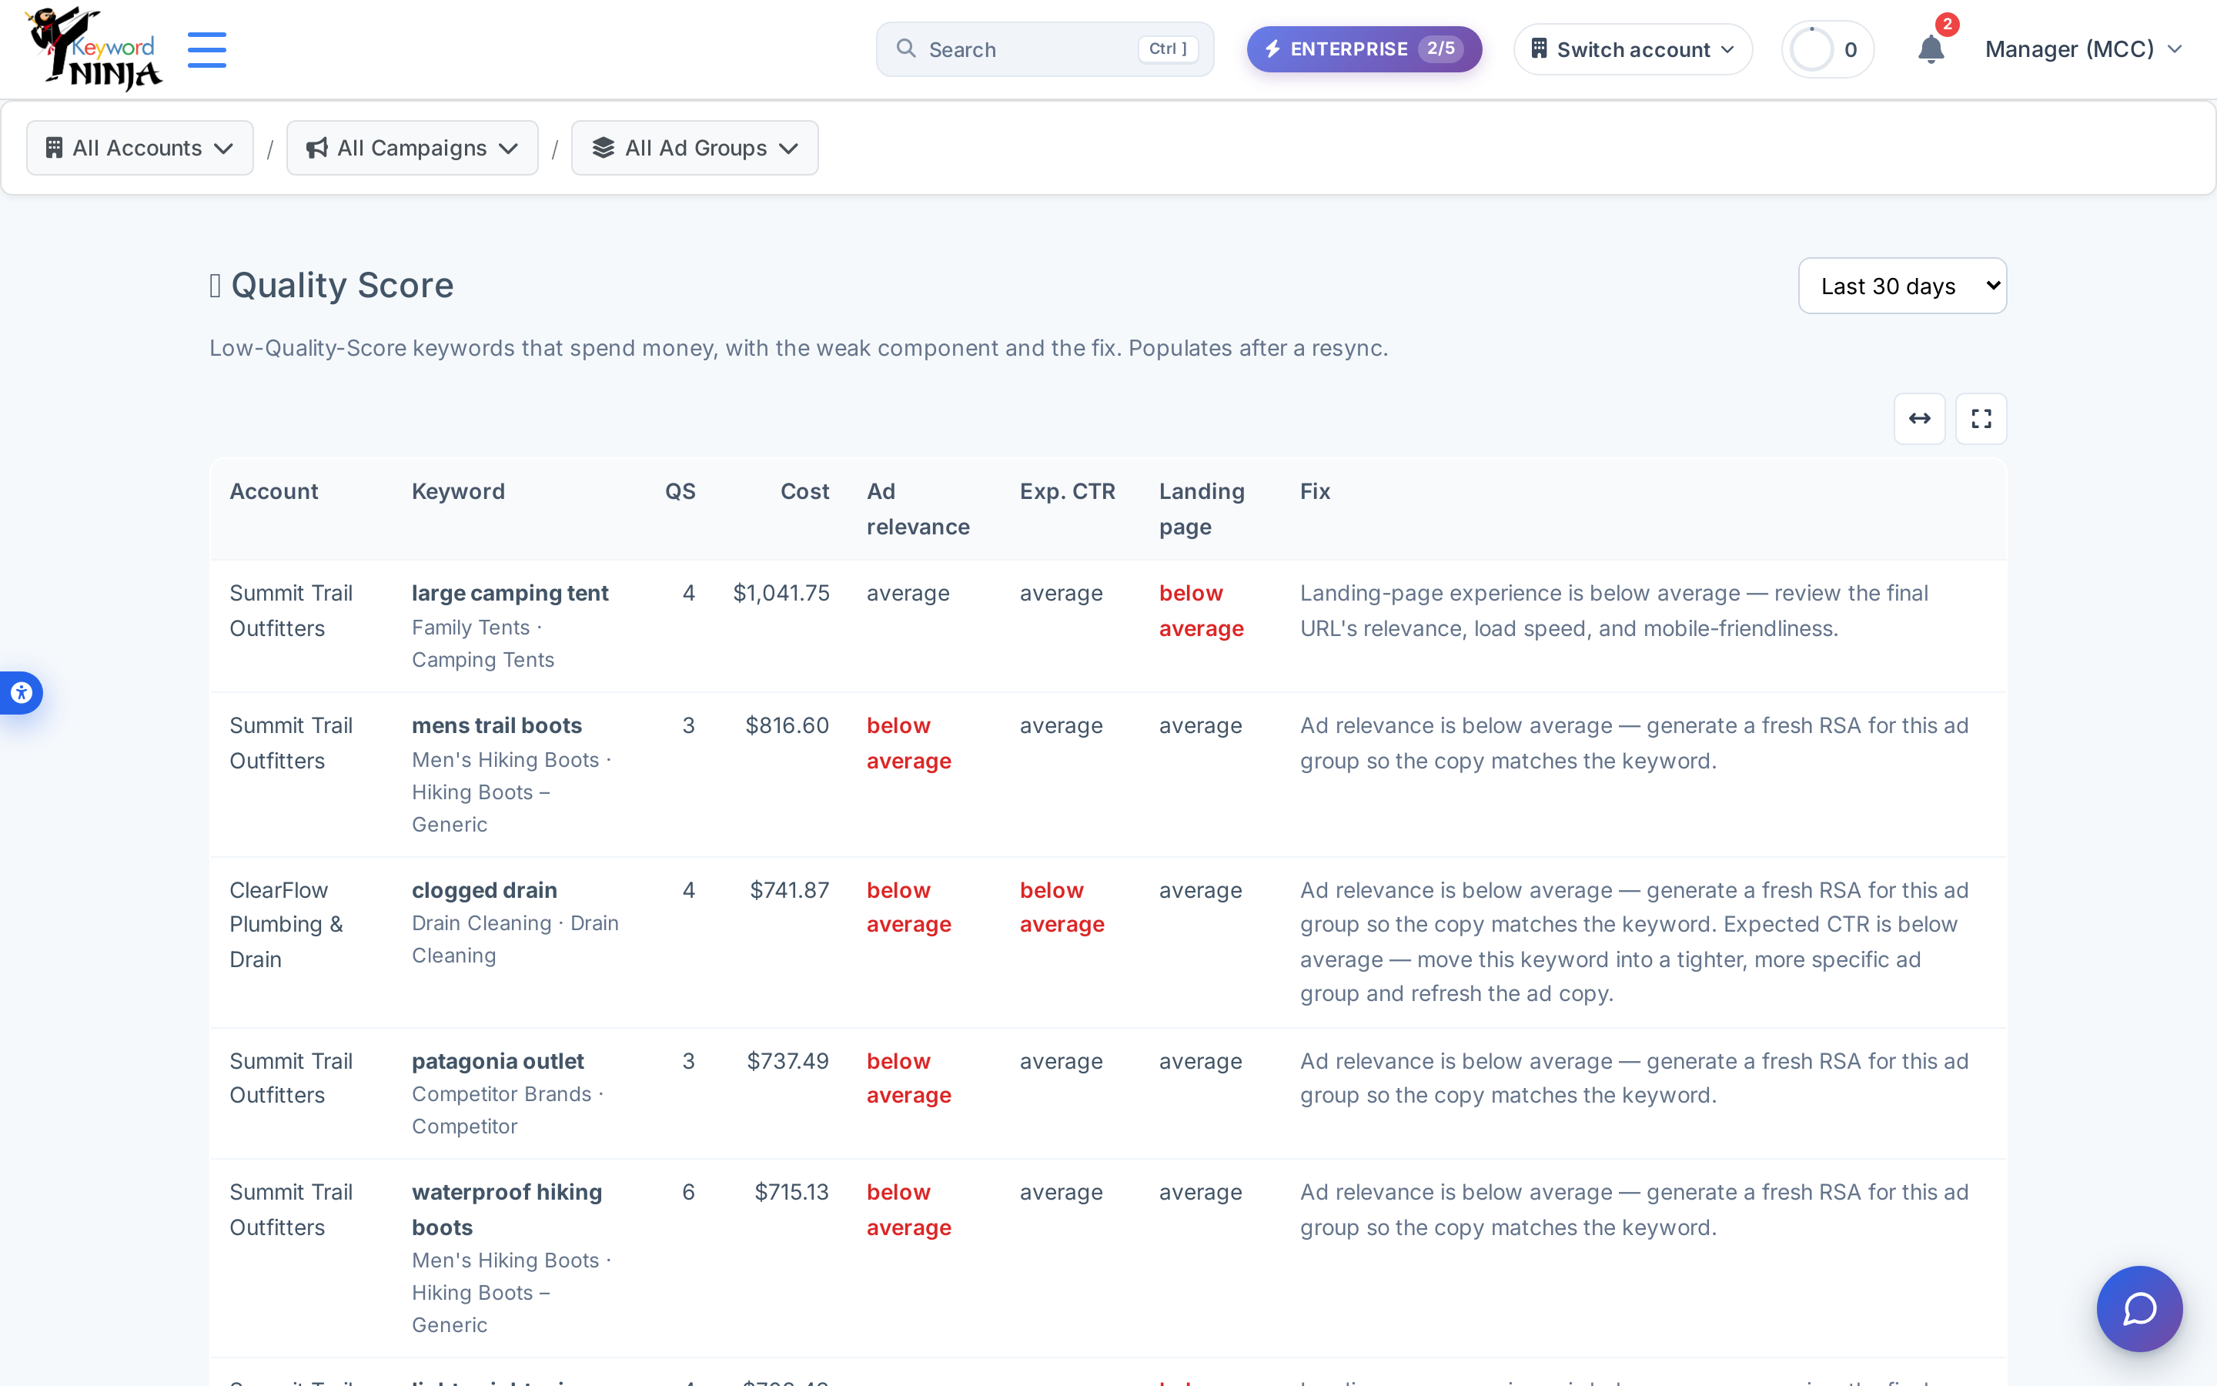Image resolution: width=2217 pixels, height=1386 pixels.
Task: Enter fullscreen table view icon
Action: click(1981, 419)
